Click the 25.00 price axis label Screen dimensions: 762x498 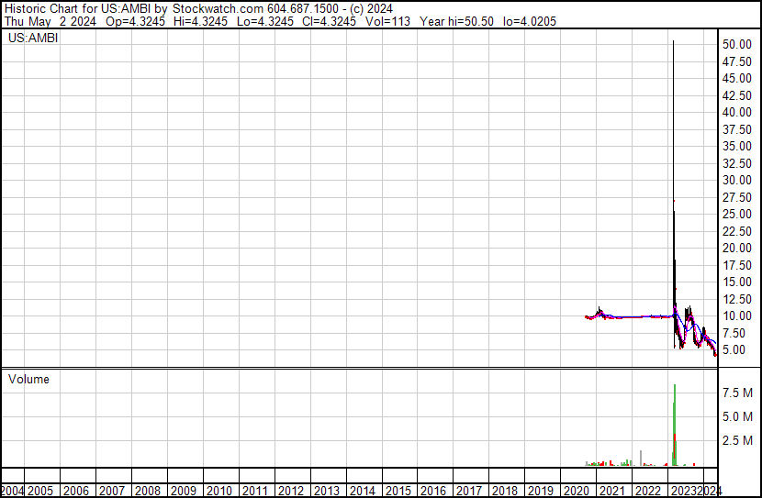click(x=738, y=214)
